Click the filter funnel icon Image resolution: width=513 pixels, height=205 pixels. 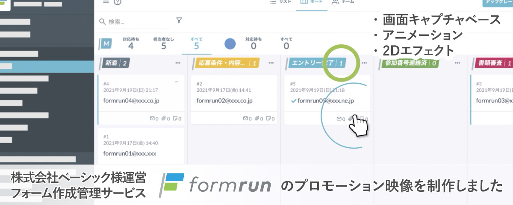click(x=179, y=20)
